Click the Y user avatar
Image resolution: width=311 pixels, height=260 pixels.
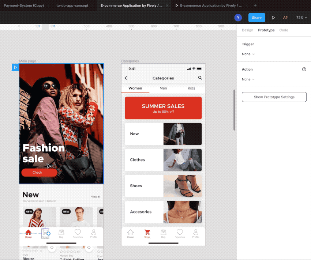point(238,18)
